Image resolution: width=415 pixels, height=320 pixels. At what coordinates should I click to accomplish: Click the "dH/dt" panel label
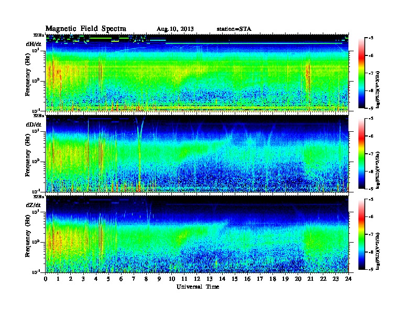click(x=34, y=44)
